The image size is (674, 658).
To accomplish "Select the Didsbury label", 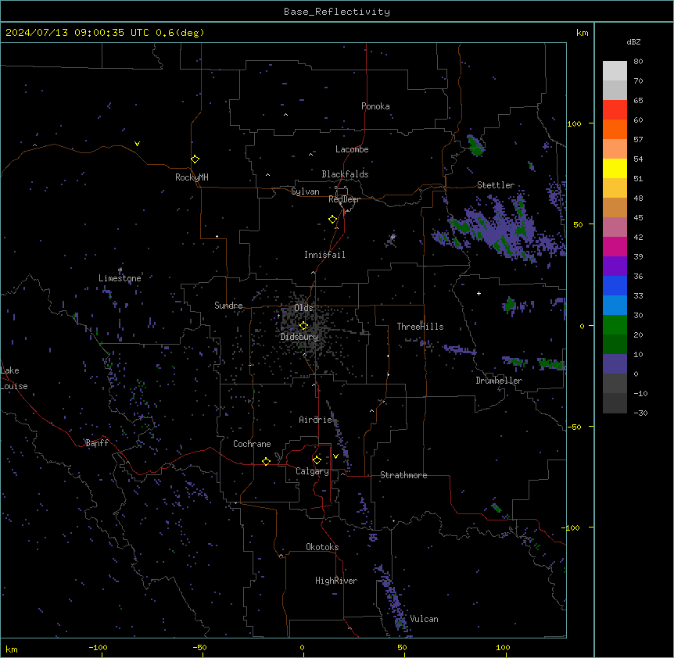I will click(299, 337).
